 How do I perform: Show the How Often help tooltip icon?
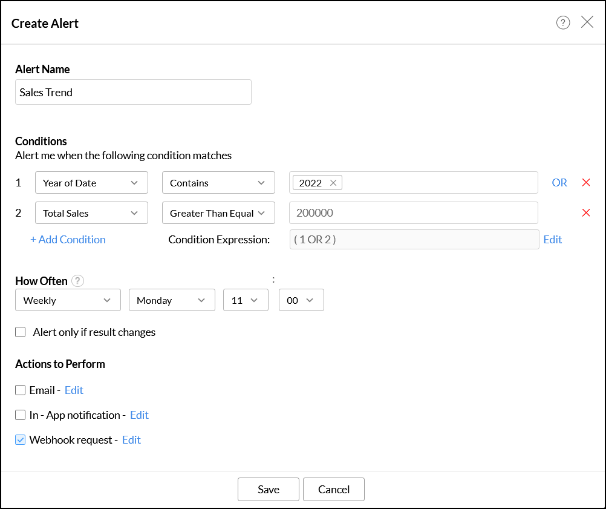point(77,281)
